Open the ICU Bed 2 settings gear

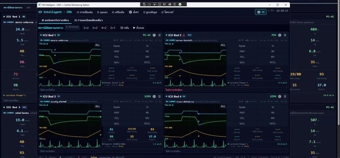point(280,35)
